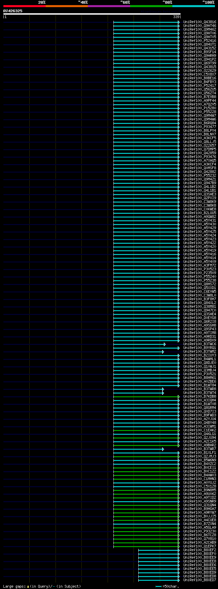
Task: Select hit label UniRef100_Q8DJE0
Action: click(x=200, y=363)
